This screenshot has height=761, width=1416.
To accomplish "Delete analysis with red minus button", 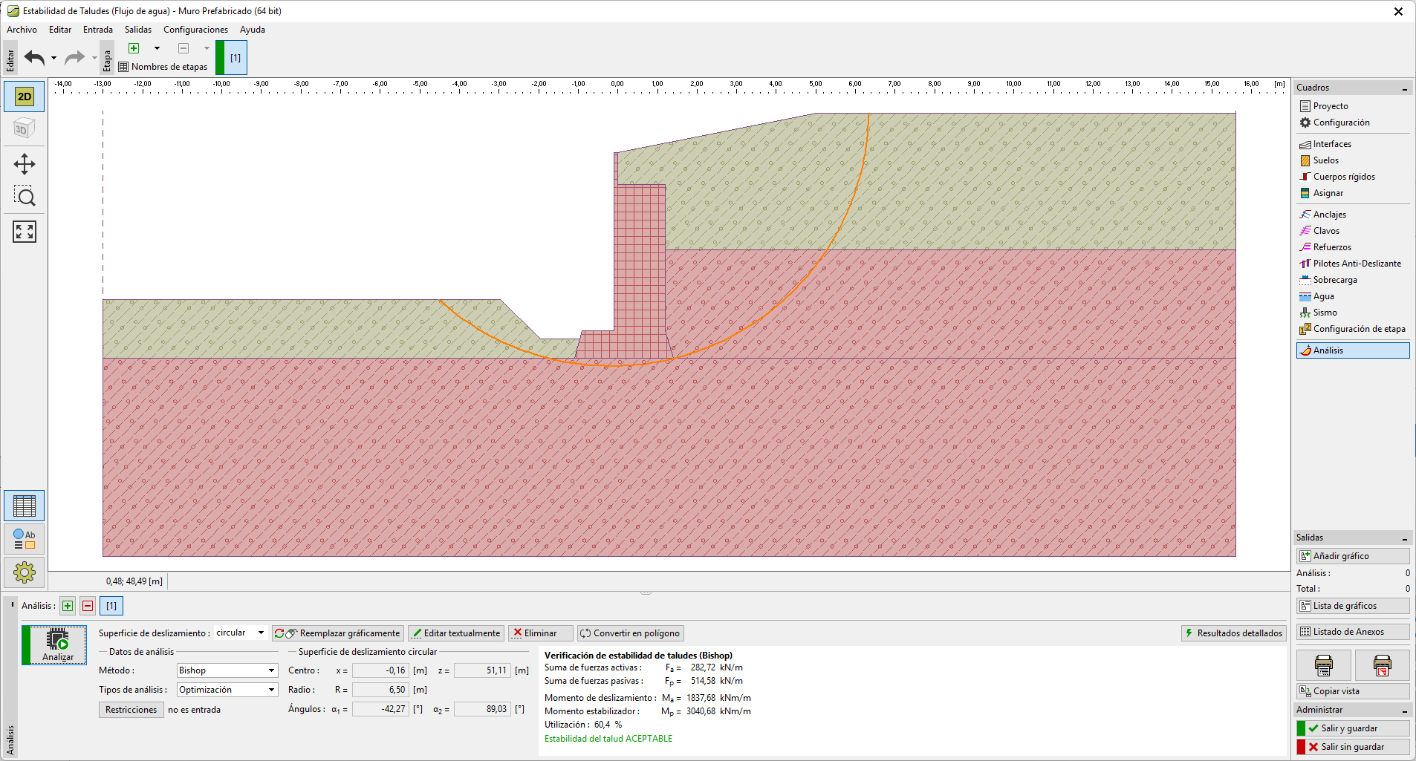I will point(88,606).
